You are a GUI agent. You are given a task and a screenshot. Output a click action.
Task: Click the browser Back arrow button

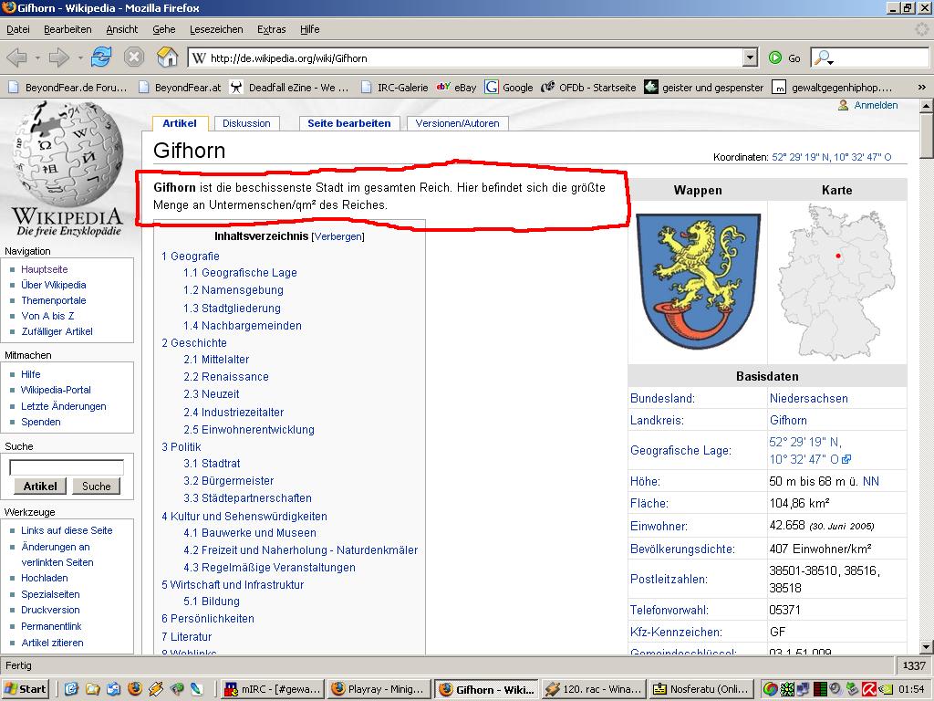click(17, 58)
